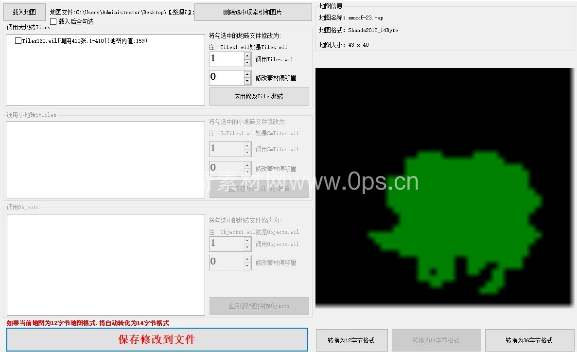Click inside the 调用Objects list box
The height and width of the screenshot is (352, 577).
pyautogui.click(x=105, y=264)
